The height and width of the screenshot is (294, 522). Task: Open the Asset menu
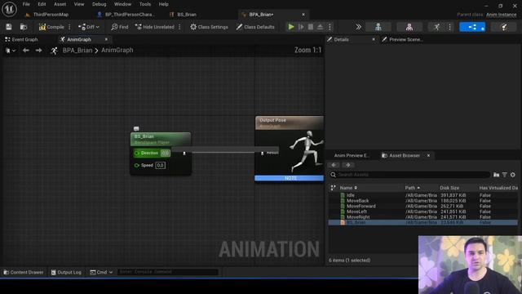click(x=60, y=4)
